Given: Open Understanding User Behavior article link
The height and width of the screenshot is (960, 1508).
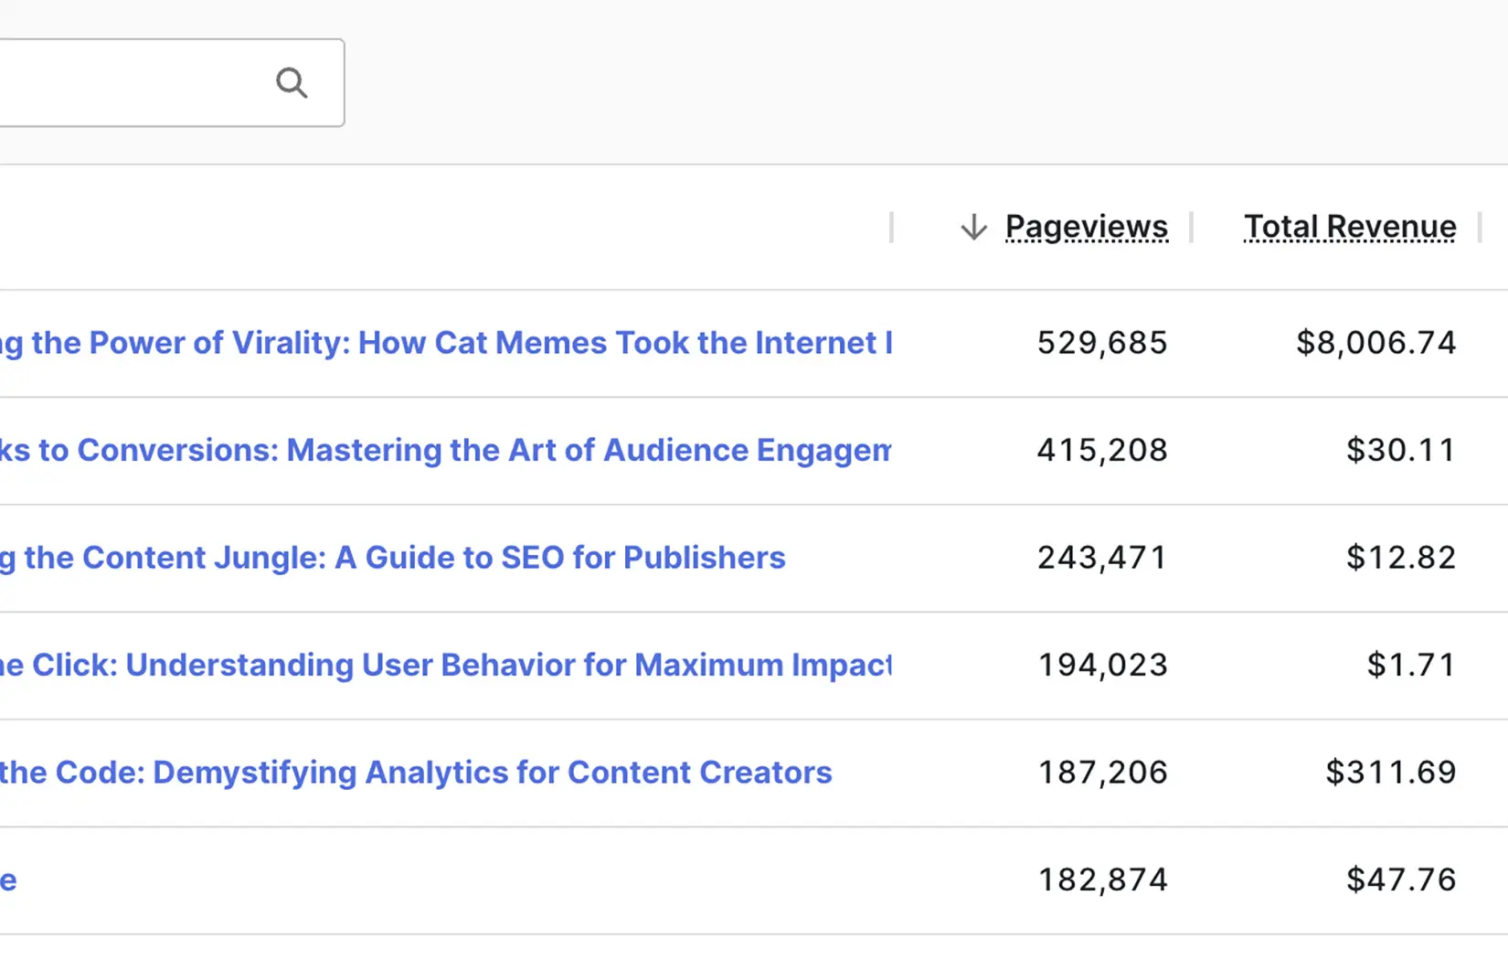Looking at the screenshot, I should coord(446,665).
